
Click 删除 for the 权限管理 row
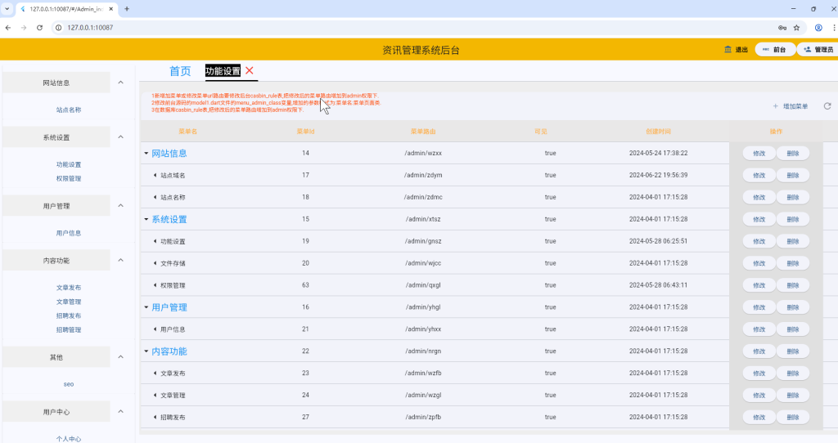tap(792, 285)
